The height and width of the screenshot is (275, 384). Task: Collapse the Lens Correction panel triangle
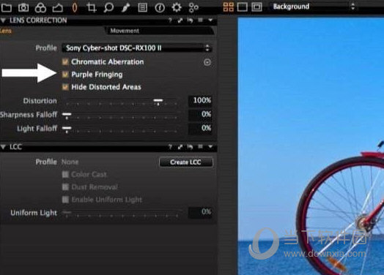point(4,20)
